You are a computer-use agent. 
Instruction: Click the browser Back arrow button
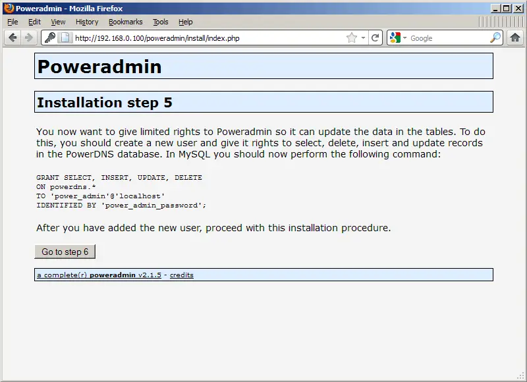13,38
